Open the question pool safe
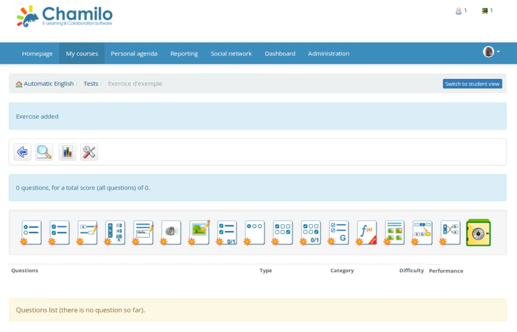This screenshot has width=517, height=332. tap(478, 232)
